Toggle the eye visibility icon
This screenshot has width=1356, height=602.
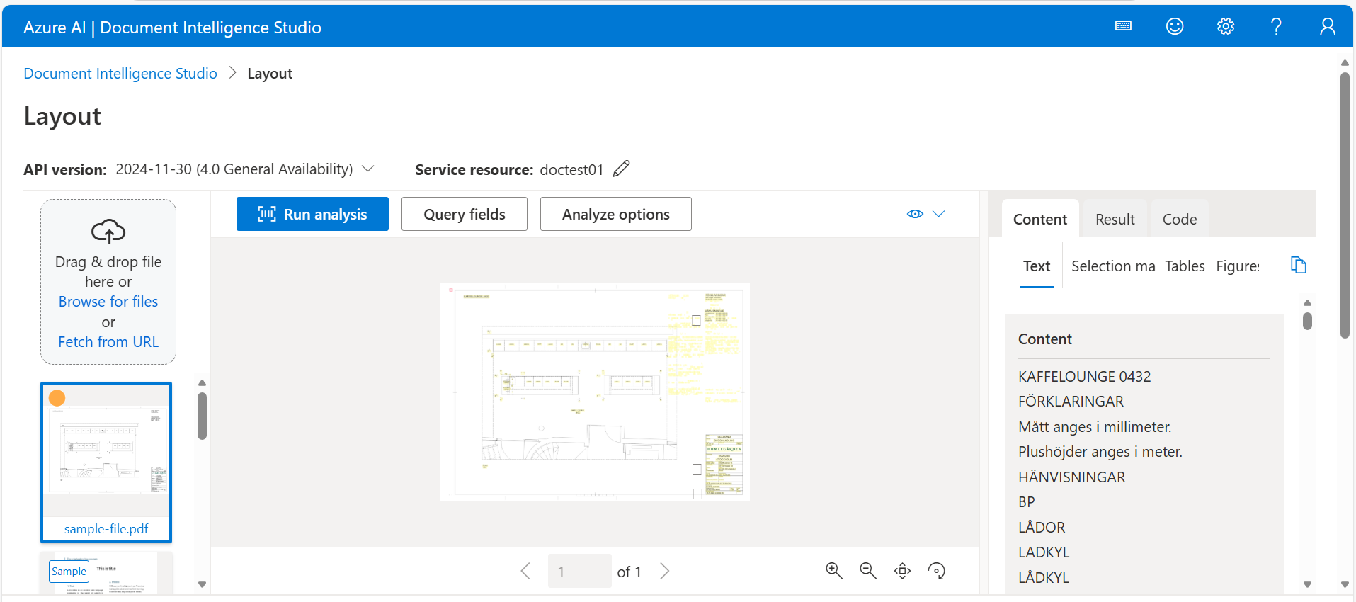[915, 214]
